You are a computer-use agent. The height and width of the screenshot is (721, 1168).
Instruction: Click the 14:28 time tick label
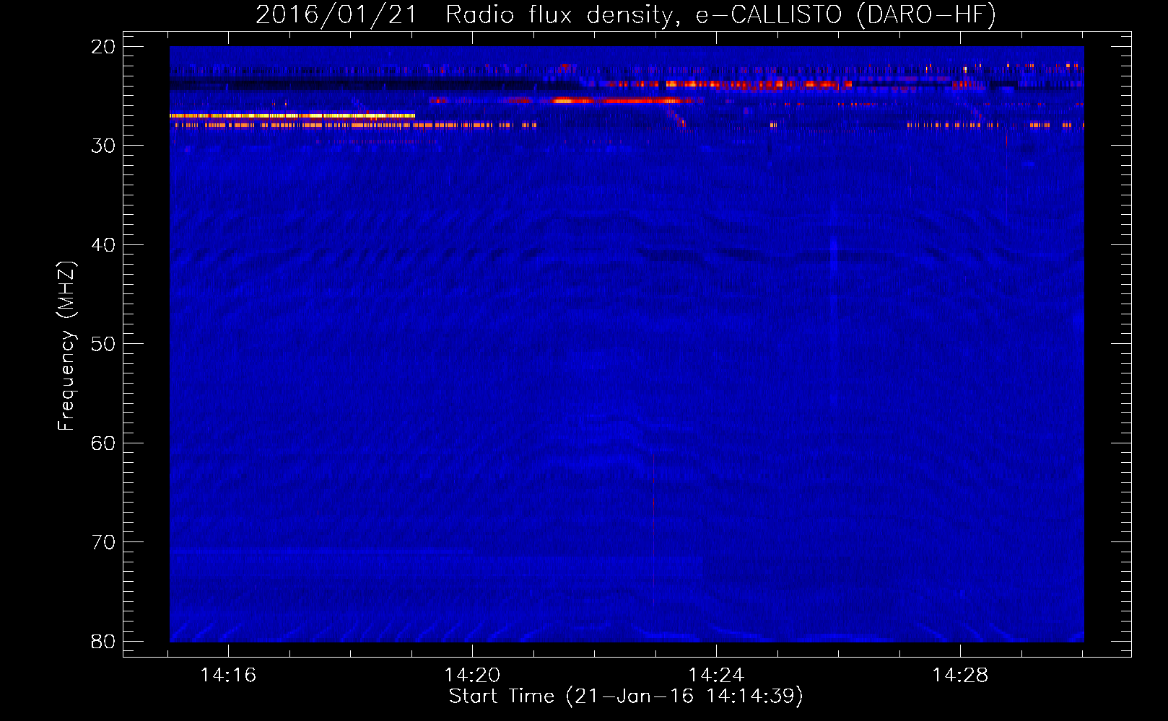pyautogui.click(x=960, y=676)
